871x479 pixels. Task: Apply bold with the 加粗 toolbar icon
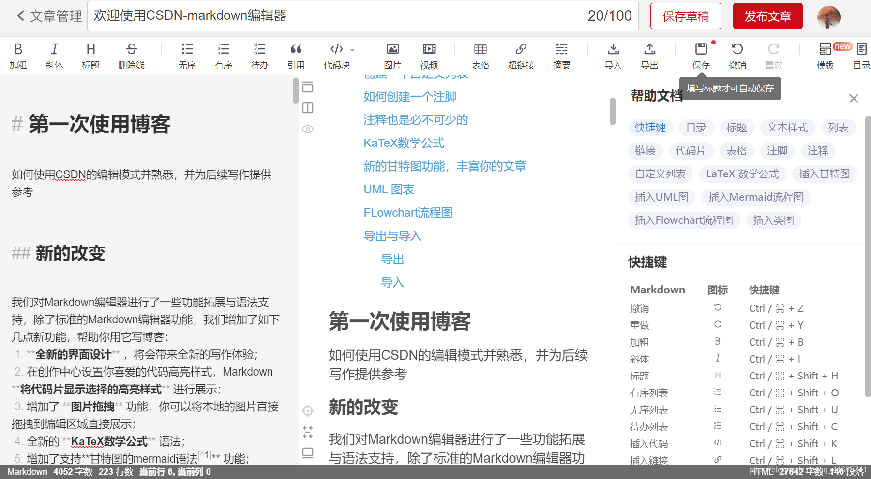18,56
